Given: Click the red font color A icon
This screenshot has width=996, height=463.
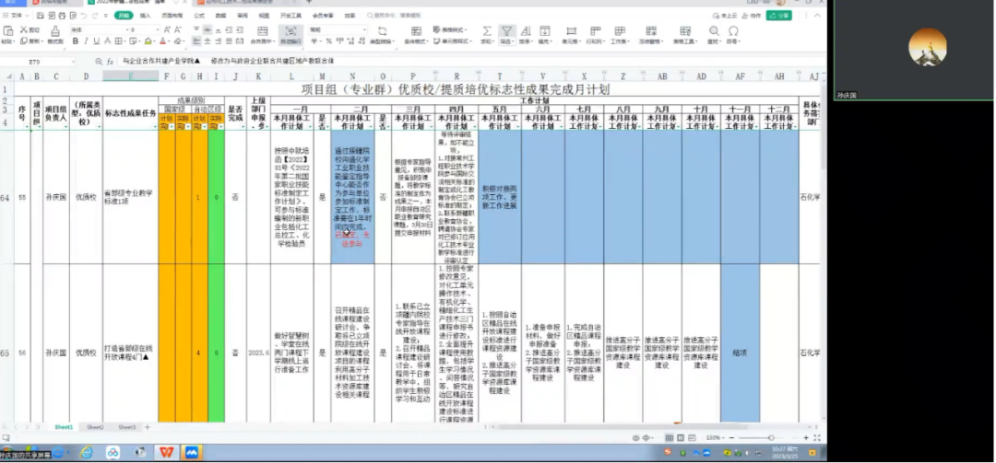Looking at the screenshot, I should click(x=162, y=41).
